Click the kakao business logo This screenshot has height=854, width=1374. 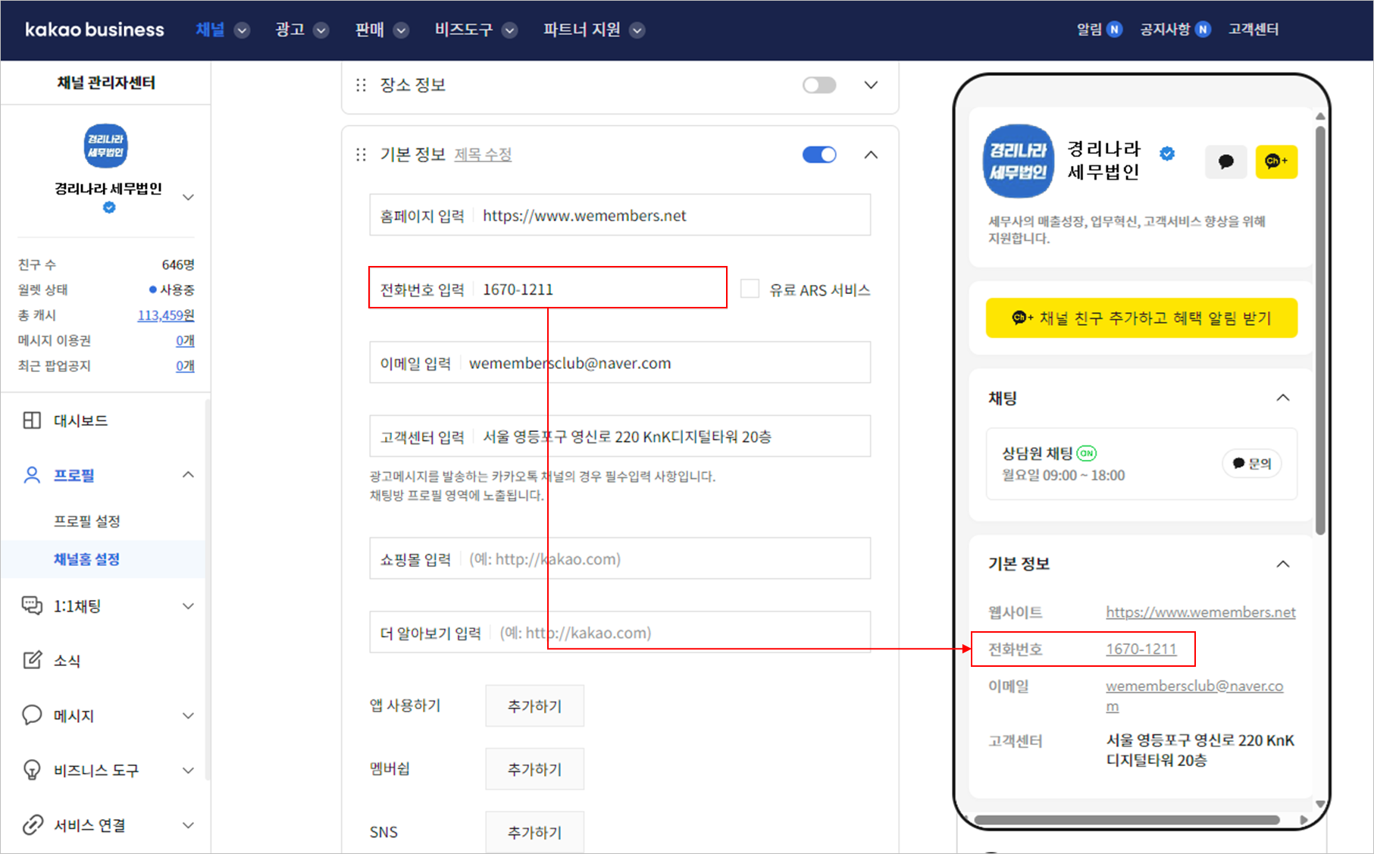coord(95,30)
